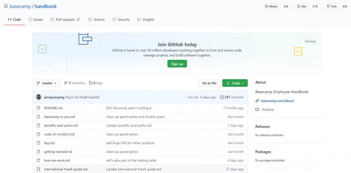Open the handbook repository link

[x=46, y=6]
